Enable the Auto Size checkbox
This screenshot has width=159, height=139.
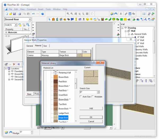tap(81, 96)
